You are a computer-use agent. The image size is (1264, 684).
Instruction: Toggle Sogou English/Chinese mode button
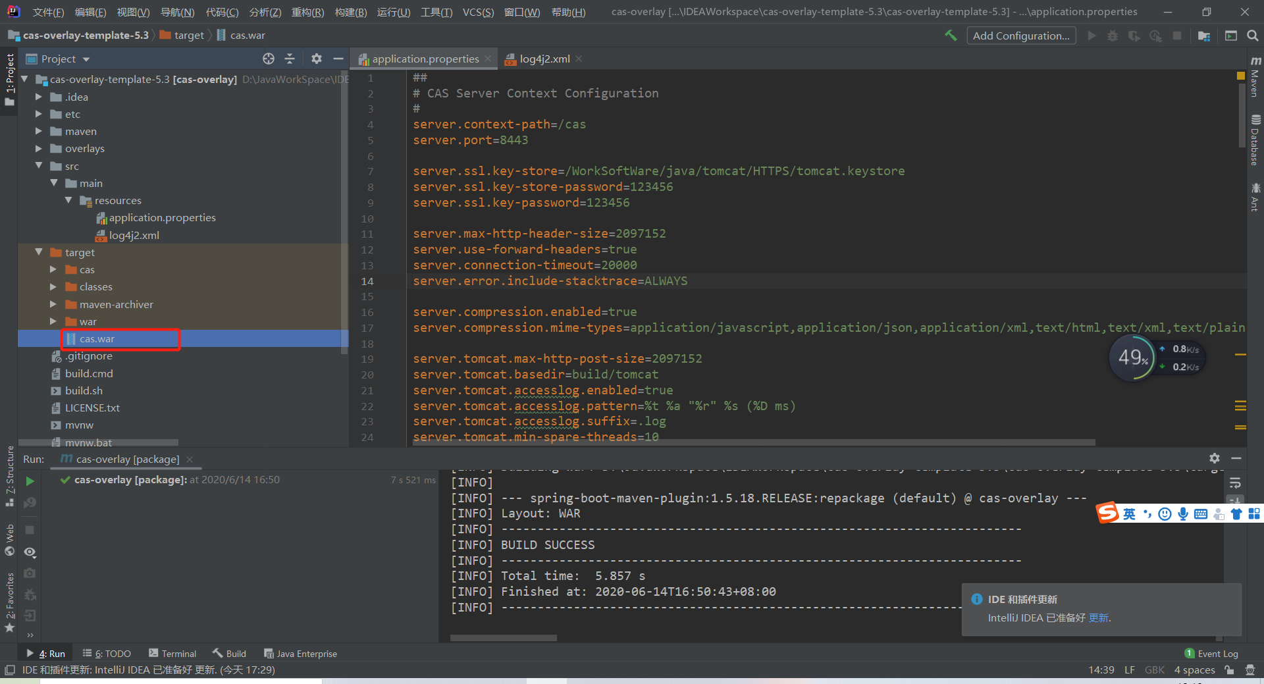point(1130,514)
